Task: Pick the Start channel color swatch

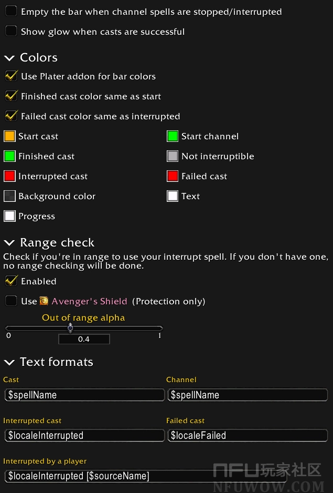Action: click(173, 137)
